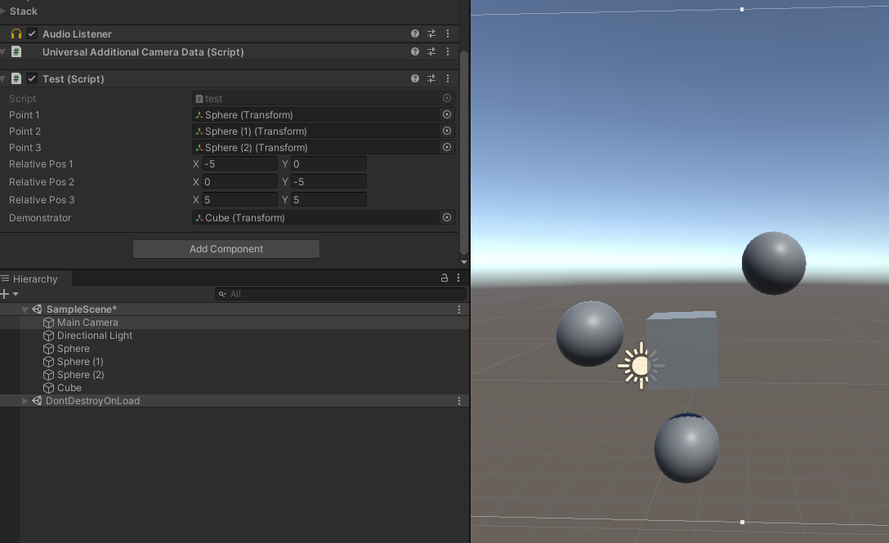Click the Inspector vertical scrollbar
889x543 pixels.
pos(464,153)
